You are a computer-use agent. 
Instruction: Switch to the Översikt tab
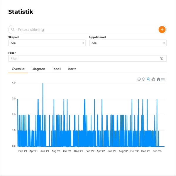pyautogui.click(x=18, y=69)
